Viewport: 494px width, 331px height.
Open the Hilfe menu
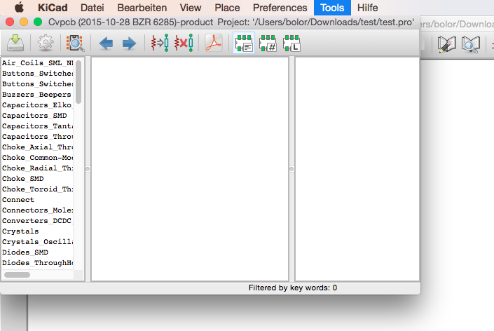pyautogui.click(x=367, y=8)
